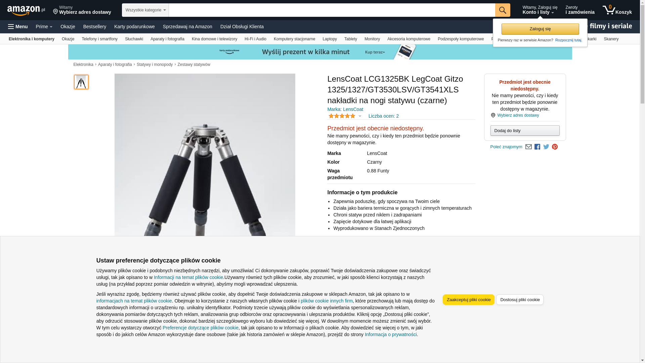Go to Laptopy category tab
645x363 pixels.
pyautogui.click(x=330, y=39)
